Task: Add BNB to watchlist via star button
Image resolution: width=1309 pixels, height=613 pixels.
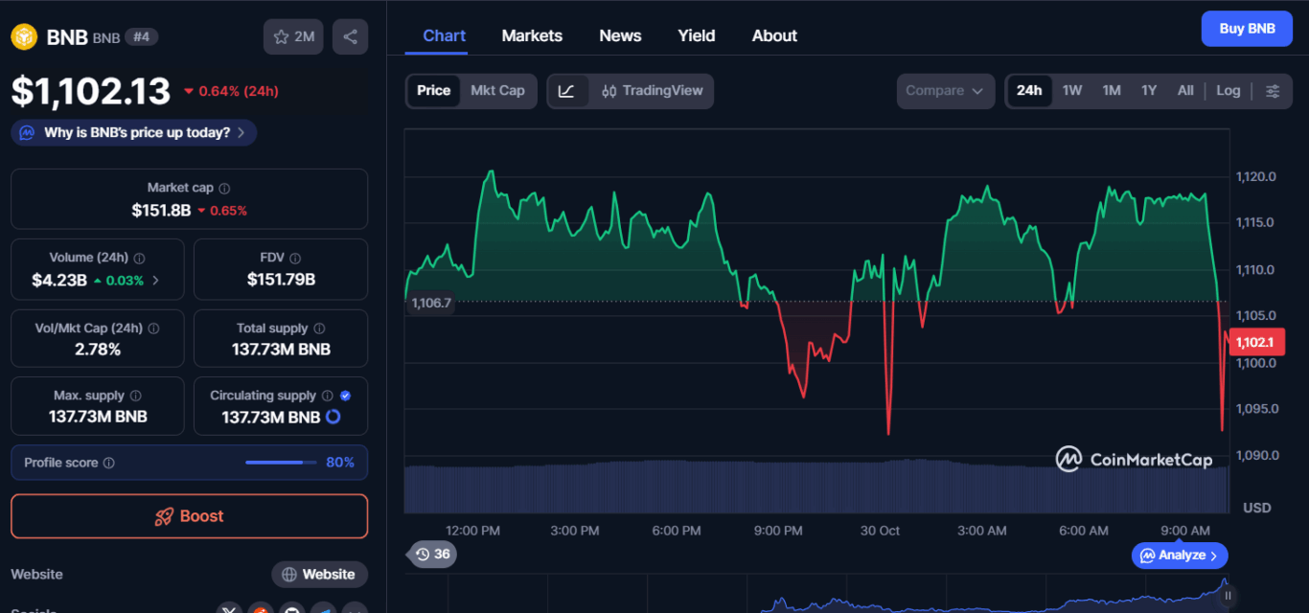Action: pyautogui.click(x=293, y=36)
